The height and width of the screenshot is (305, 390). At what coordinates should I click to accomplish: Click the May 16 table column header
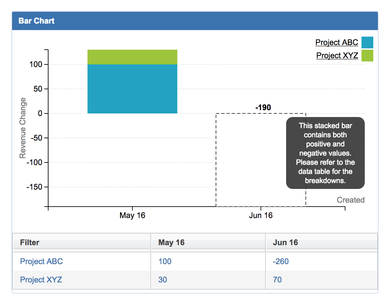(x=171, y=243)
